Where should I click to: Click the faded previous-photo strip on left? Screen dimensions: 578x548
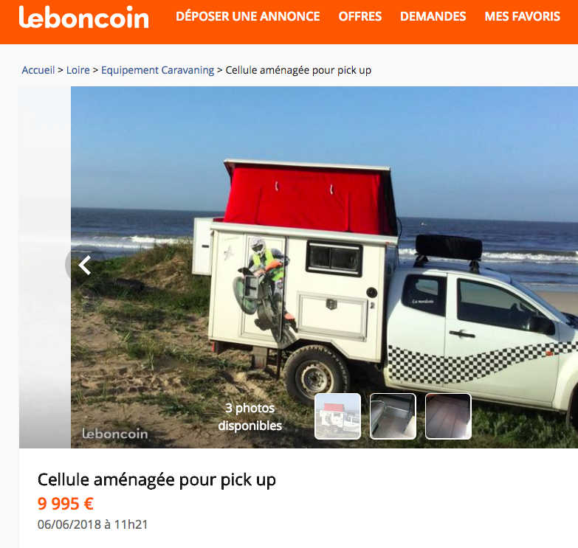pos(45,267)
